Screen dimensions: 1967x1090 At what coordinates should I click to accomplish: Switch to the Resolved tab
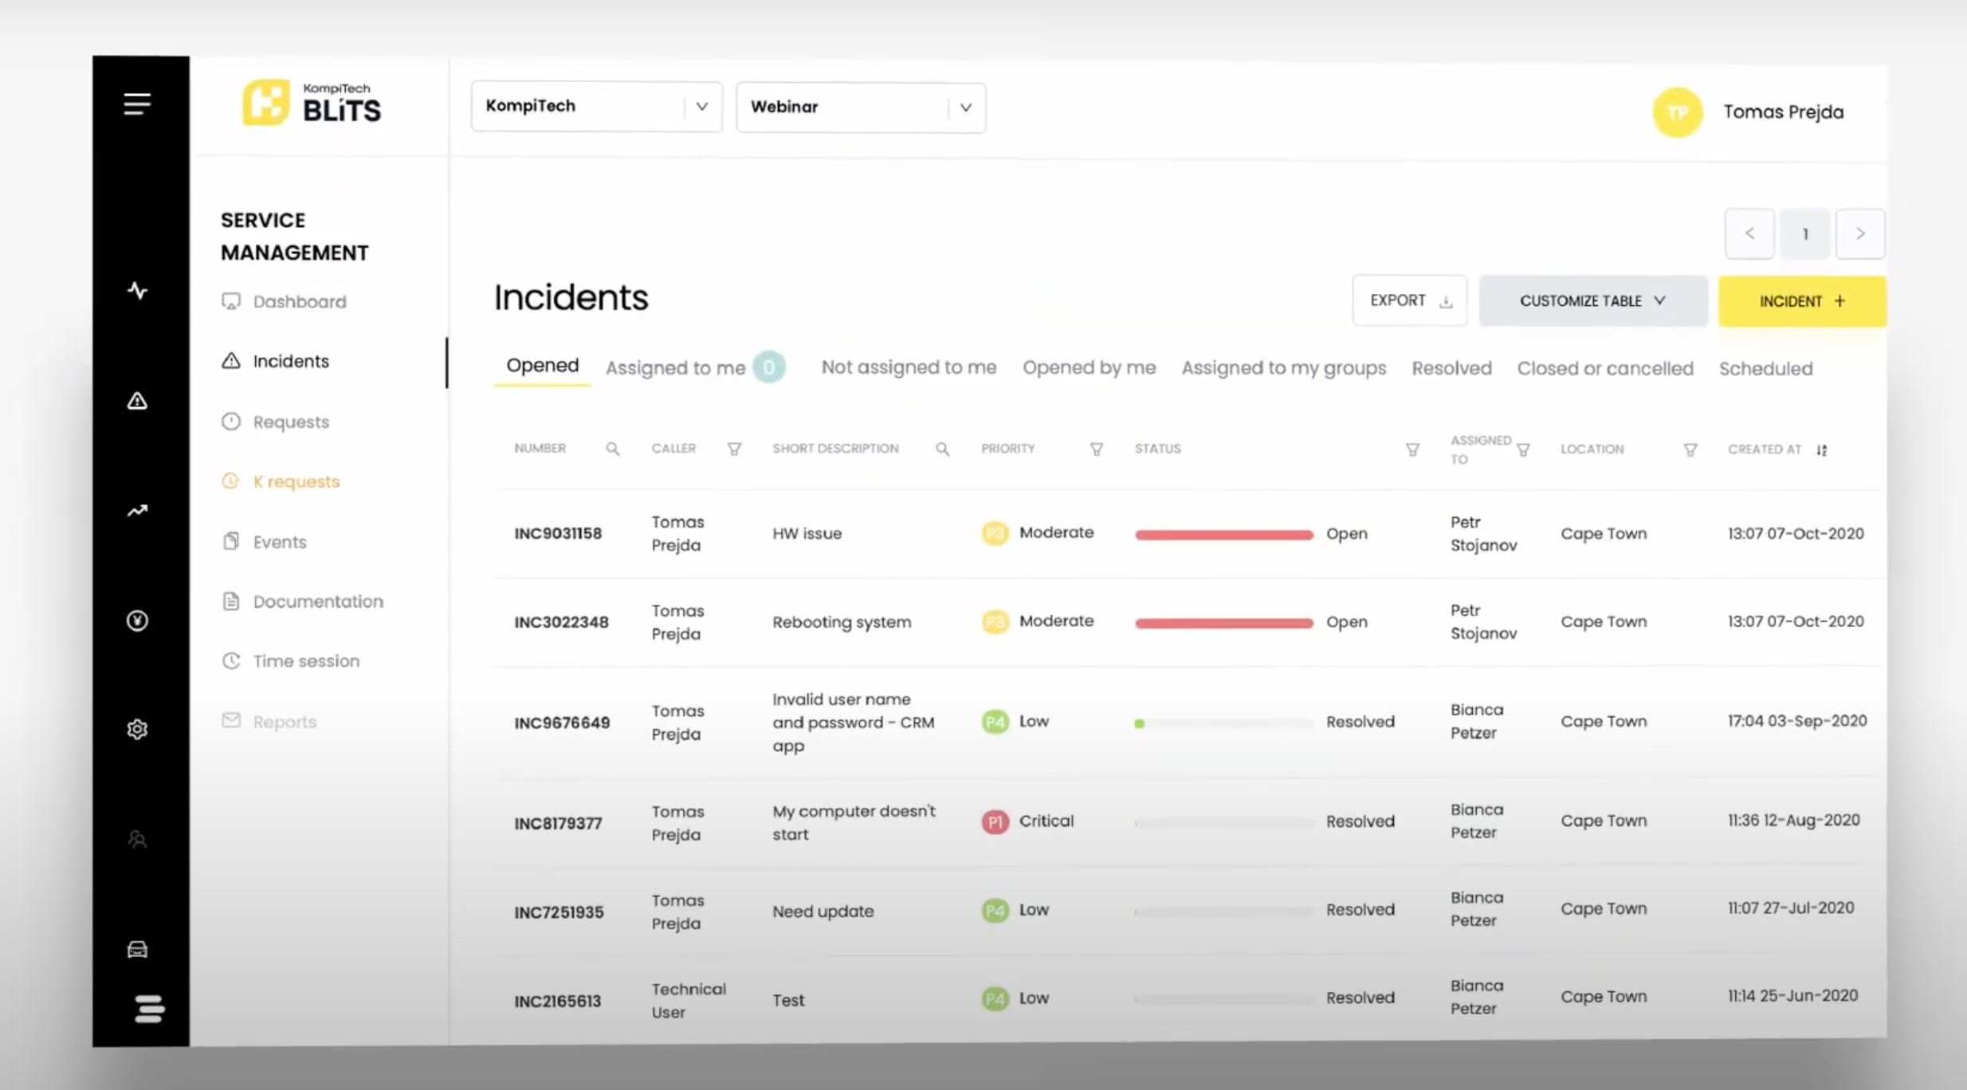click(1451, 368)
